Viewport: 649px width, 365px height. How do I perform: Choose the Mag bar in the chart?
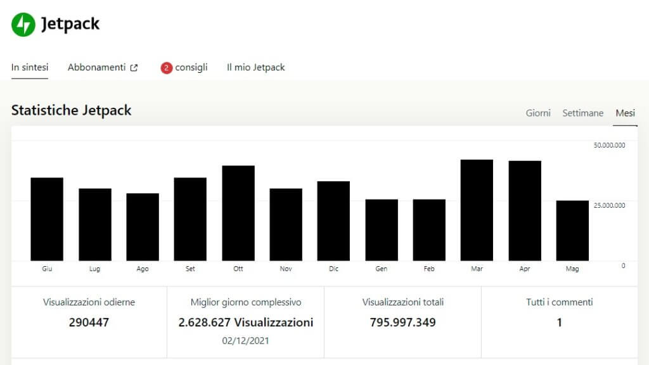coord(572,231)
